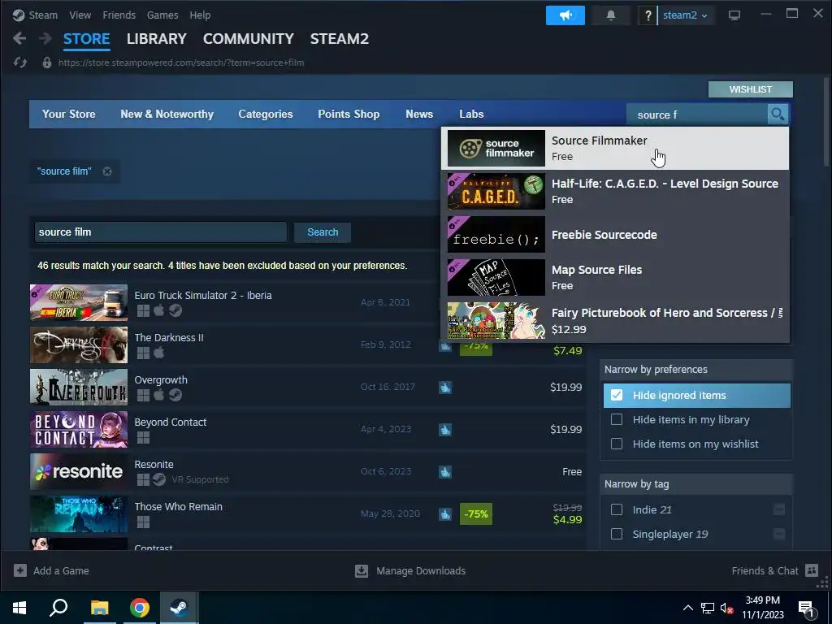Viewport: 832px width, 624px height.
Task: Click the Add a Game plus icon
Action: (20, 570)
